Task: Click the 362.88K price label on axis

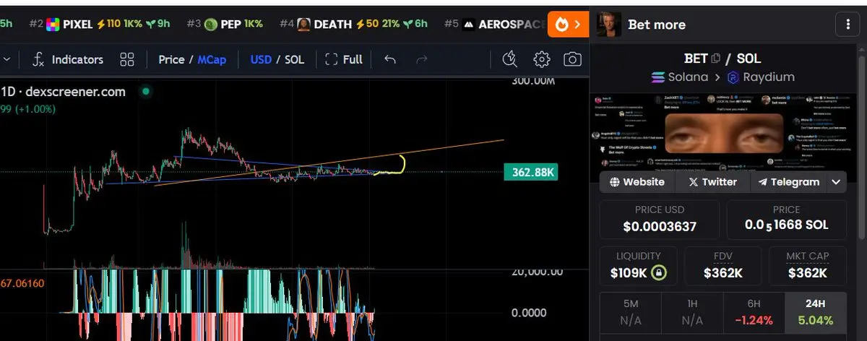Action: (x=530, y=173)
